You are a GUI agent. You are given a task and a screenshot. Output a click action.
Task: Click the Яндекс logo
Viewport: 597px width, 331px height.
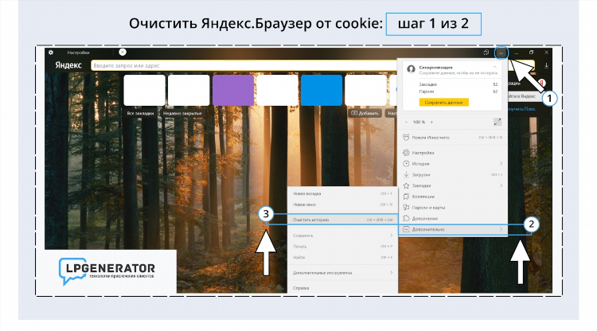[x=68, y=65]
